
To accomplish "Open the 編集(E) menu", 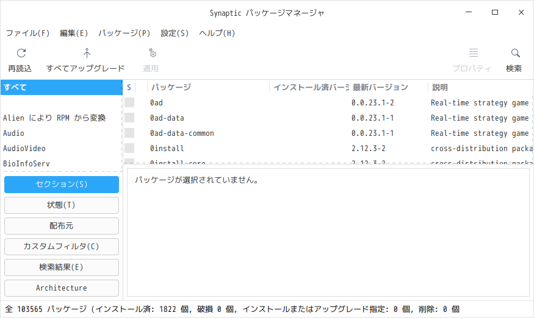I will [74, 33].
